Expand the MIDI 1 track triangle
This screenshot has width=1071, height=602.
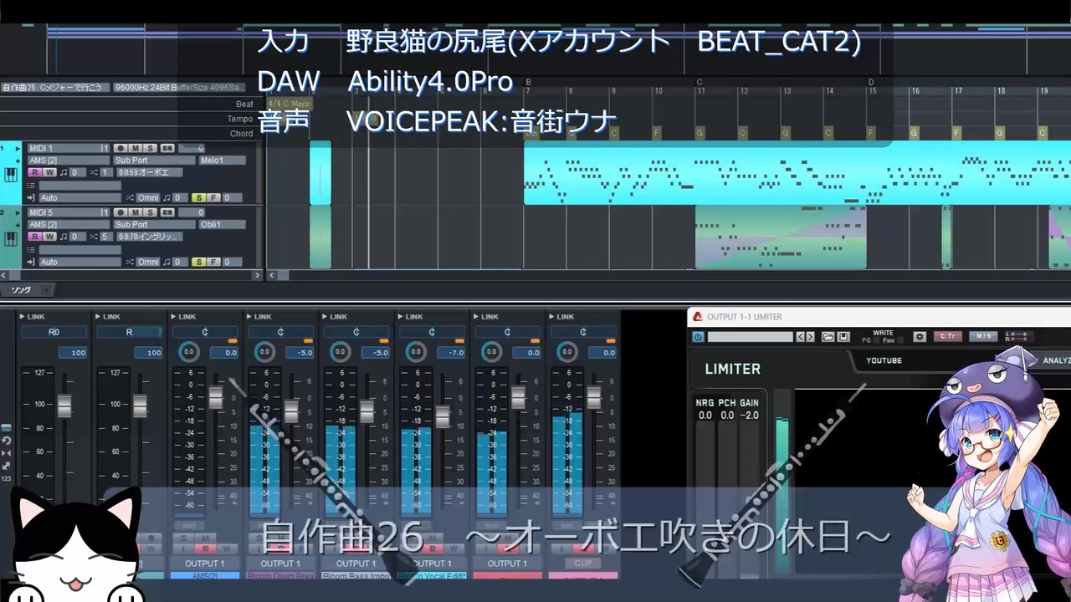18,148
